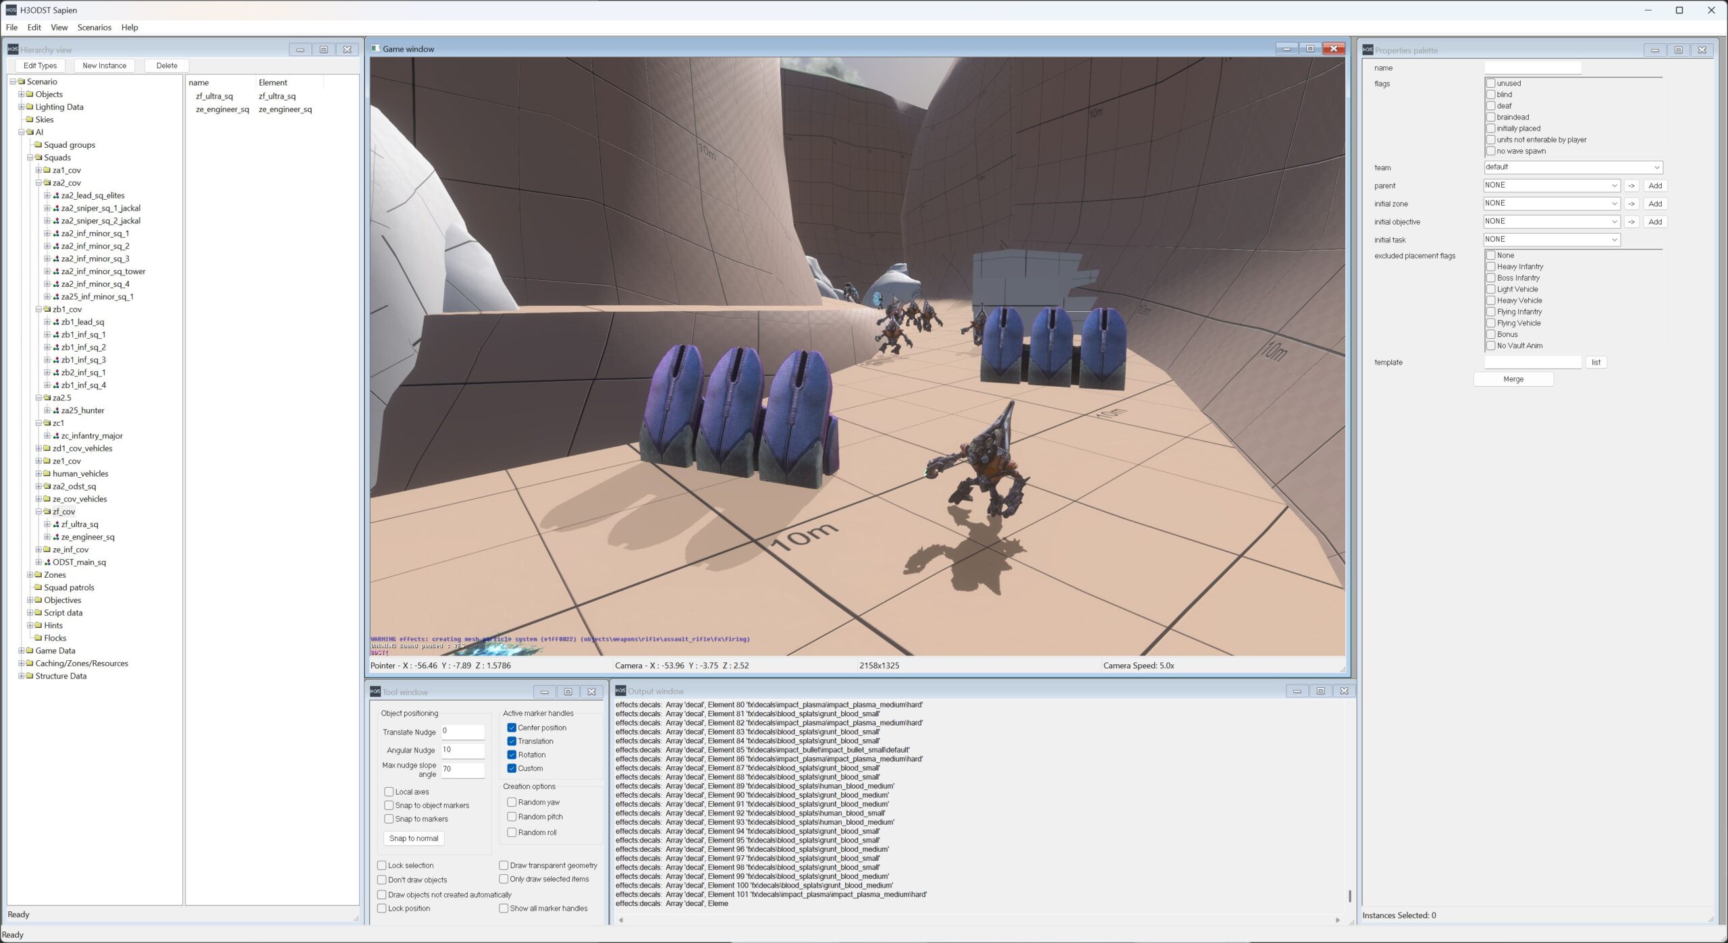Viewport: 1728px width, 943px height.
Task: Enable the braindead flag checkbox
Action: [x=1490, y=117]
